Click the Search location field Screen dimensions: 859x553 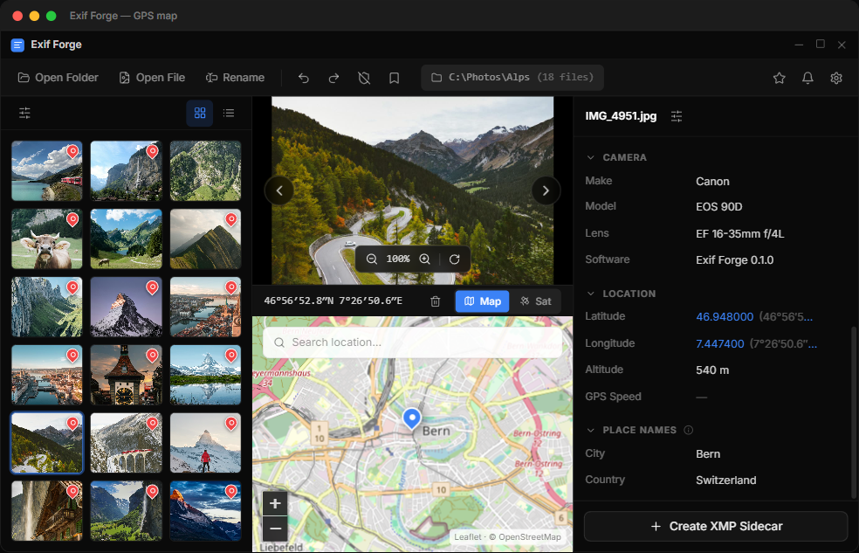(413, 342)
